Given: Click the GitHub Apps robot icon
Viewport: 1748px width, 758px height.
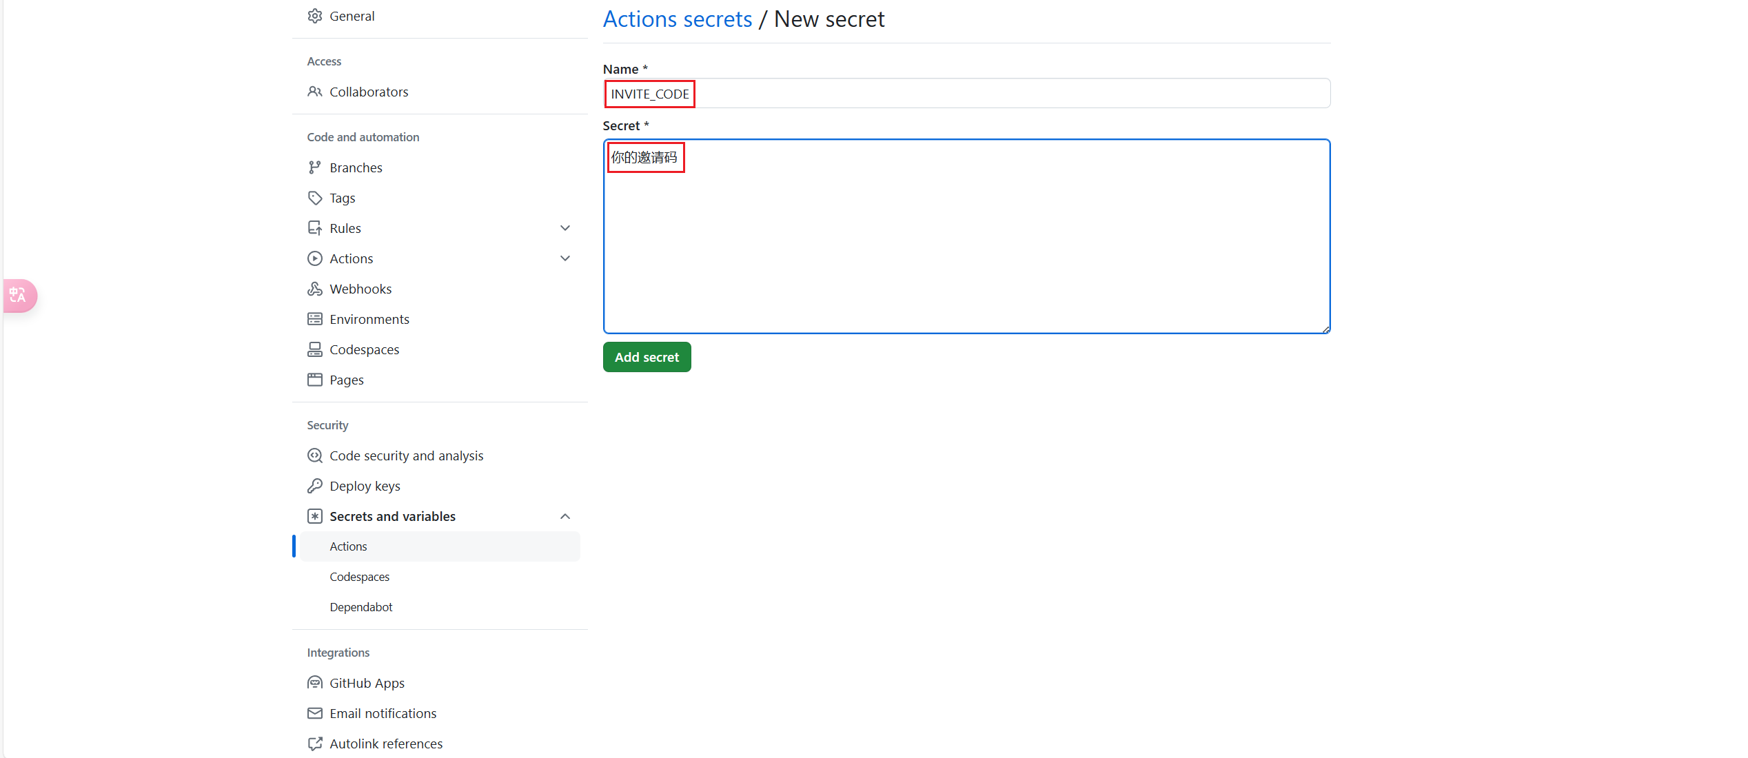Looking at the screenshot, I should (315, 683).
